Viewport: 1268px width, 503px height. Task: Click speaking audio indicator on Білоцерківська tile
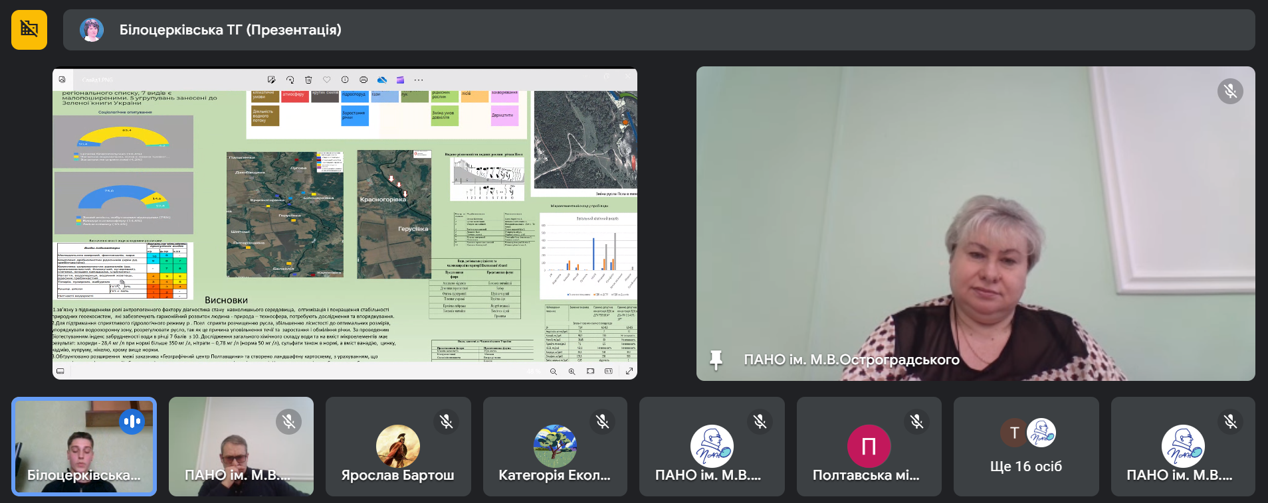[132, 421]
